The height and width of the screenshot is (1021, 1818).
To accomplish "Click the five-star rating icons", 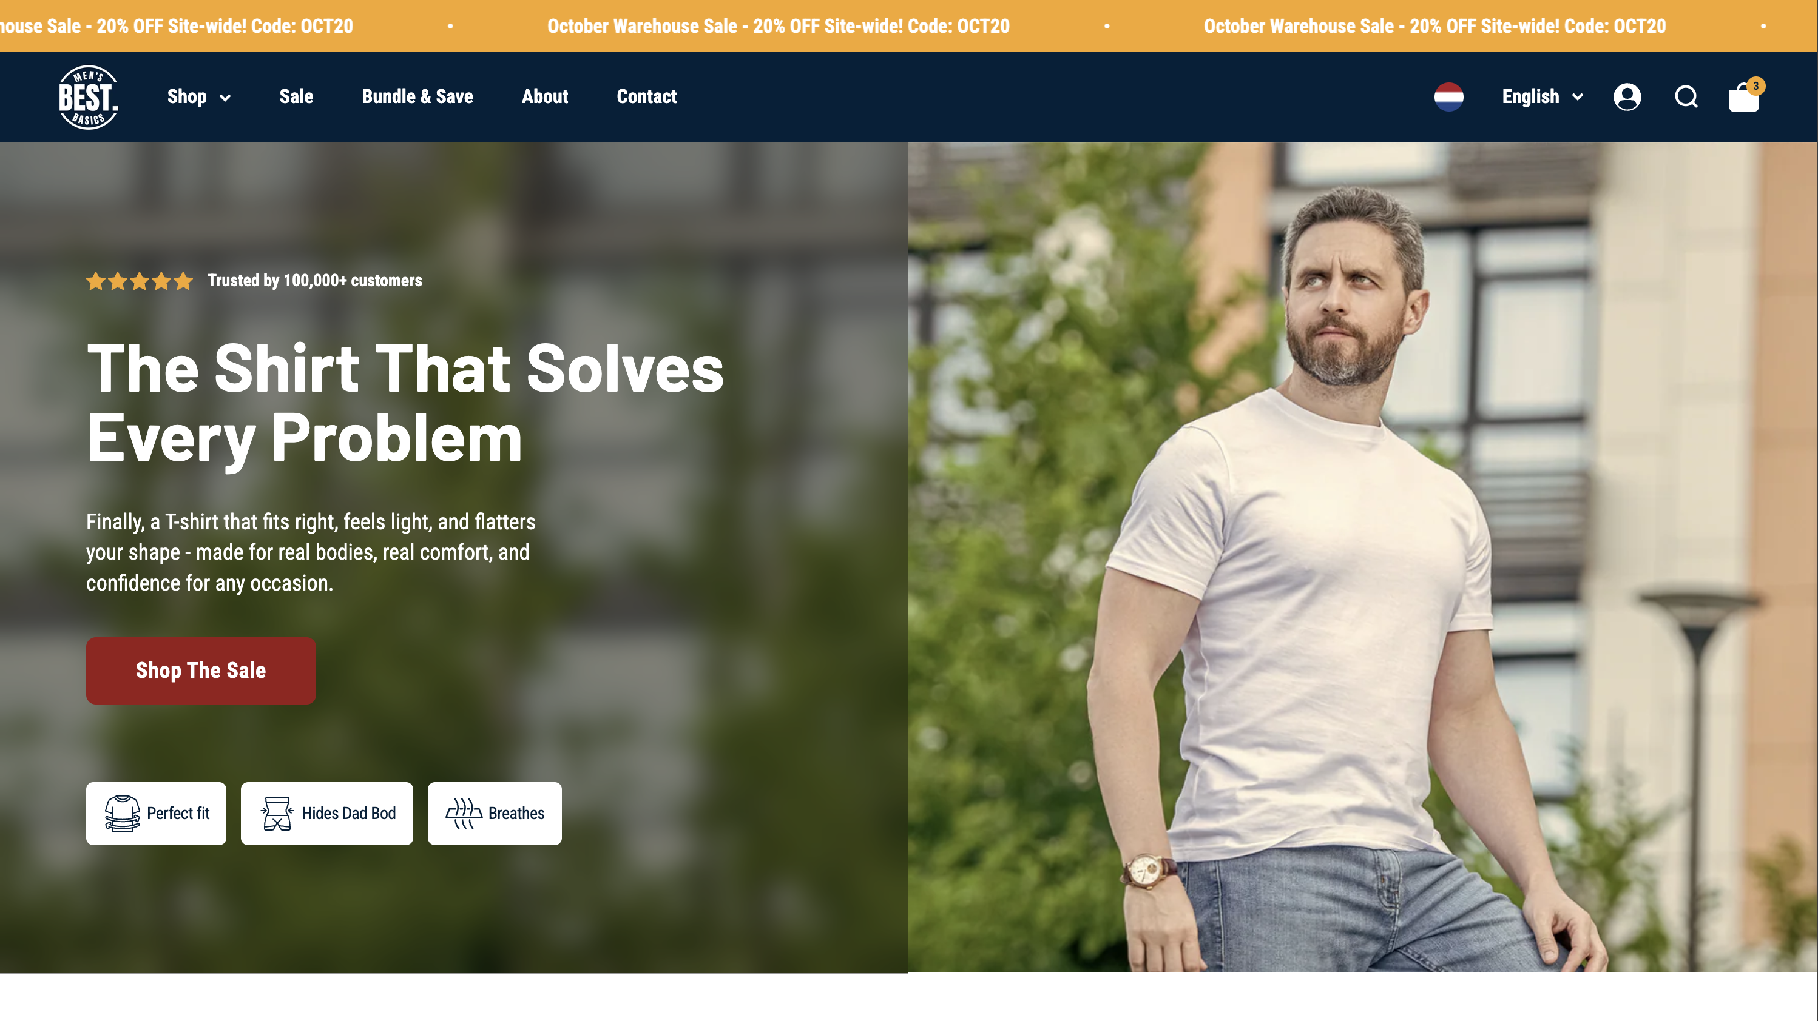I will point(139,281).
